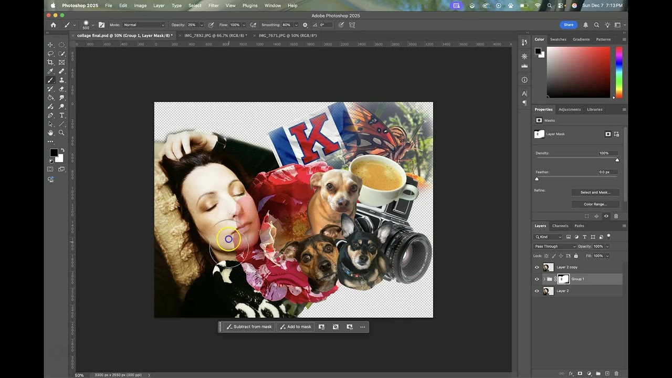The image size is (672, 378).
Task: Select the Crop tool
Action: tap(50, 62)
